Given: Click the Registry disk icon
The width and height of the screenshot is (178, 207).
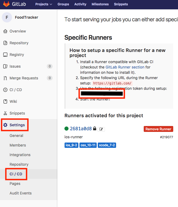Looking at the screenshot, I should pos(5,55).
